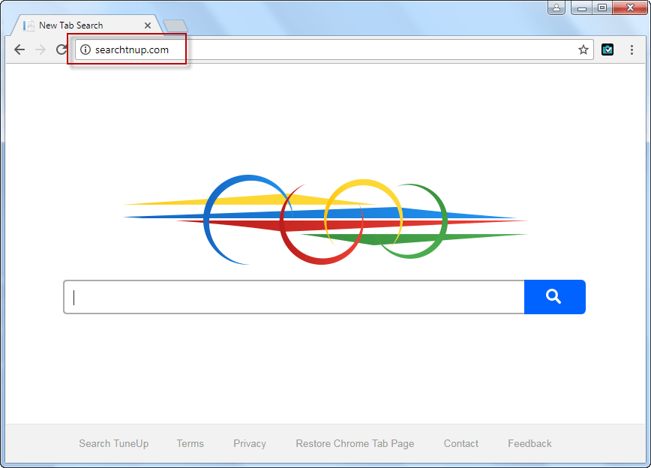Open a new tab with the blank tab button

tap(175, 25)
